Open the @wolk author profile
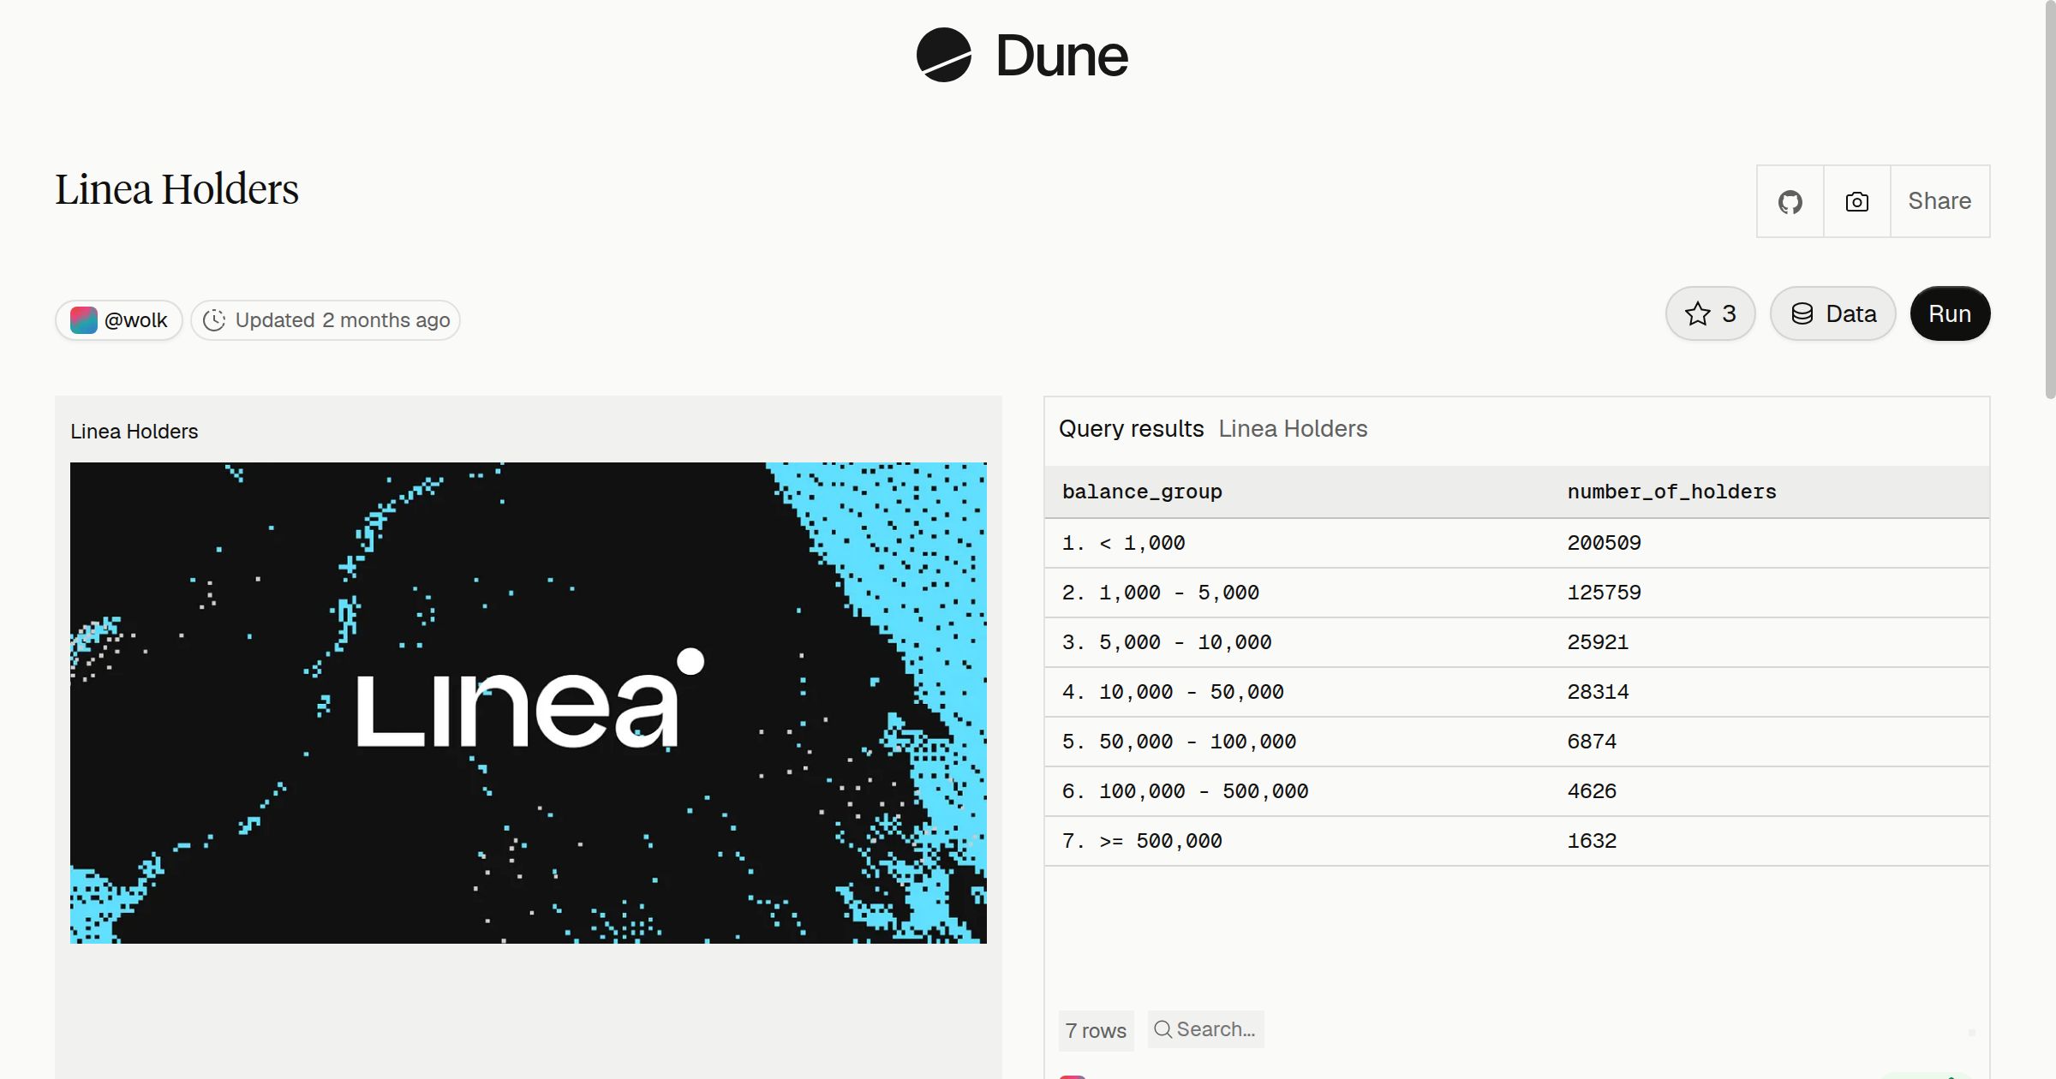Viewport: 2056px width, 1079px height. 119,320
